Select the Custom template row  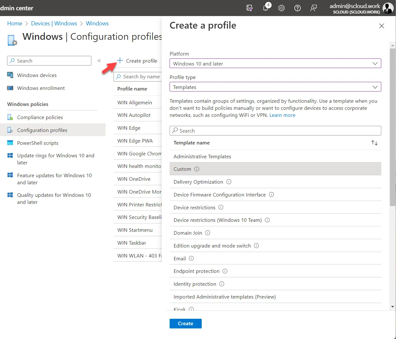click(275, 169)
